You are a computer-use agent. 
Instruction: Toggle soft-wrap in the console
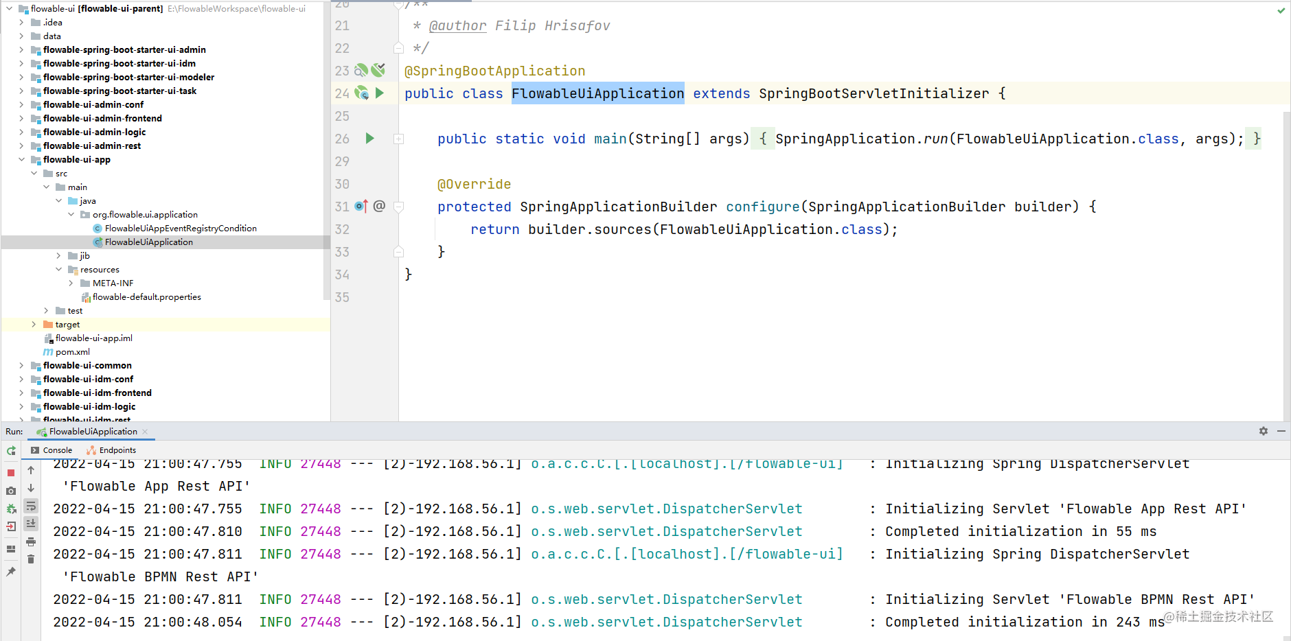click(31, 506)
